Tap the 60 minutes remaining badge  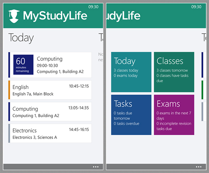[x=23, y=65]
